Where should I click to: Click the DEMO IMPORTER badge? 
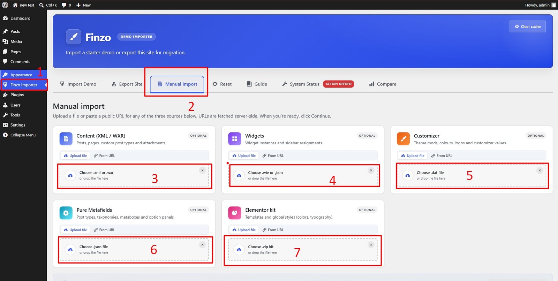click(x=136, y=37)
